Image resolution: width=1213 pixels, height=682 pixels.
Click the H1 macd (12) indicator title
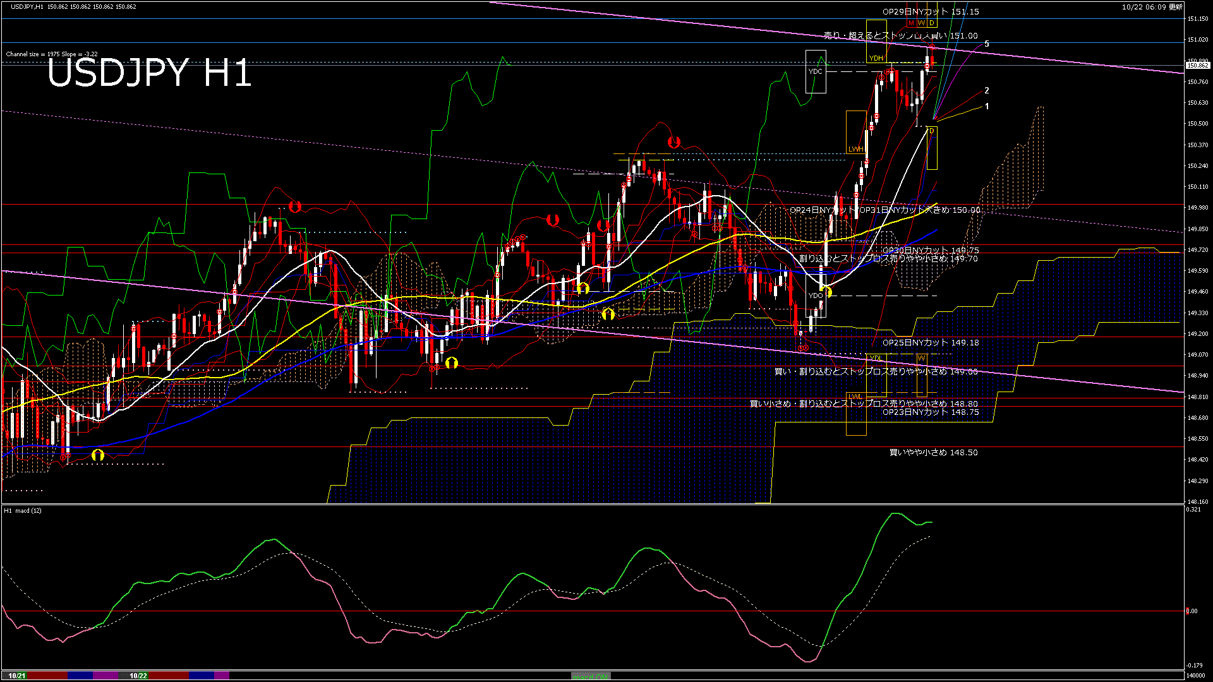[x=23, y=510]
